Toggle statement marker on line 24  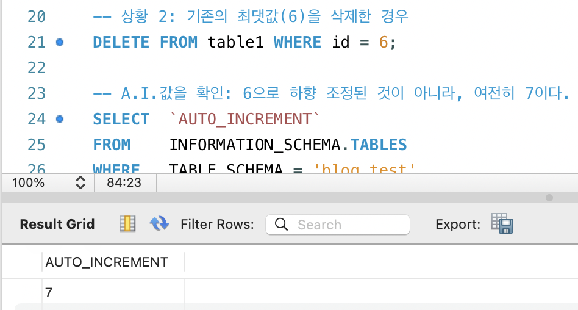click(x=60, y=119)
